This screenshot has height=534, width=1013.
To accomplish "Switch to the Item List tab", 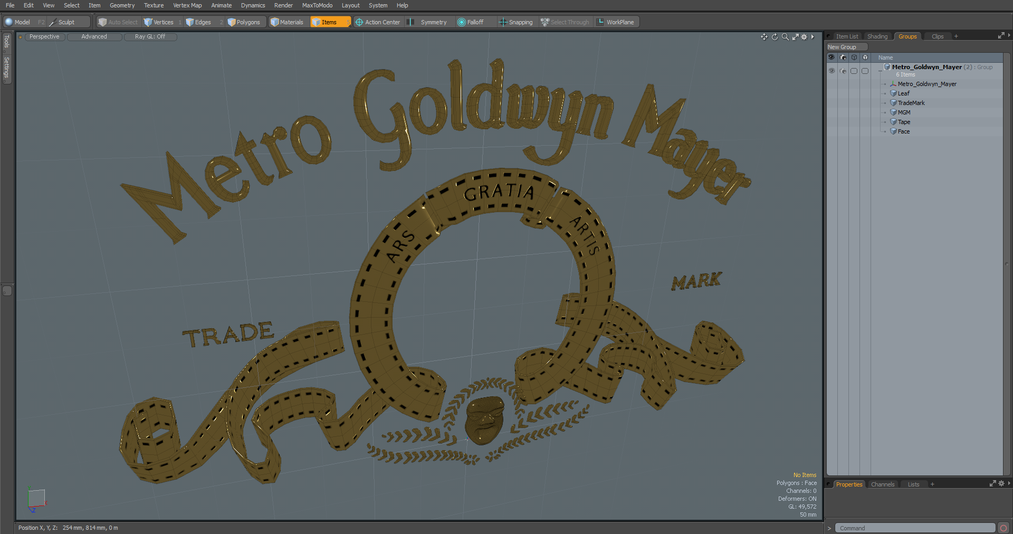I will point(847,36).
